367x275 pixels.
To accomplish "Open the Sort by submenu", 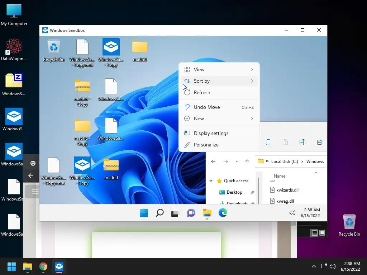I will coord(219,81).
